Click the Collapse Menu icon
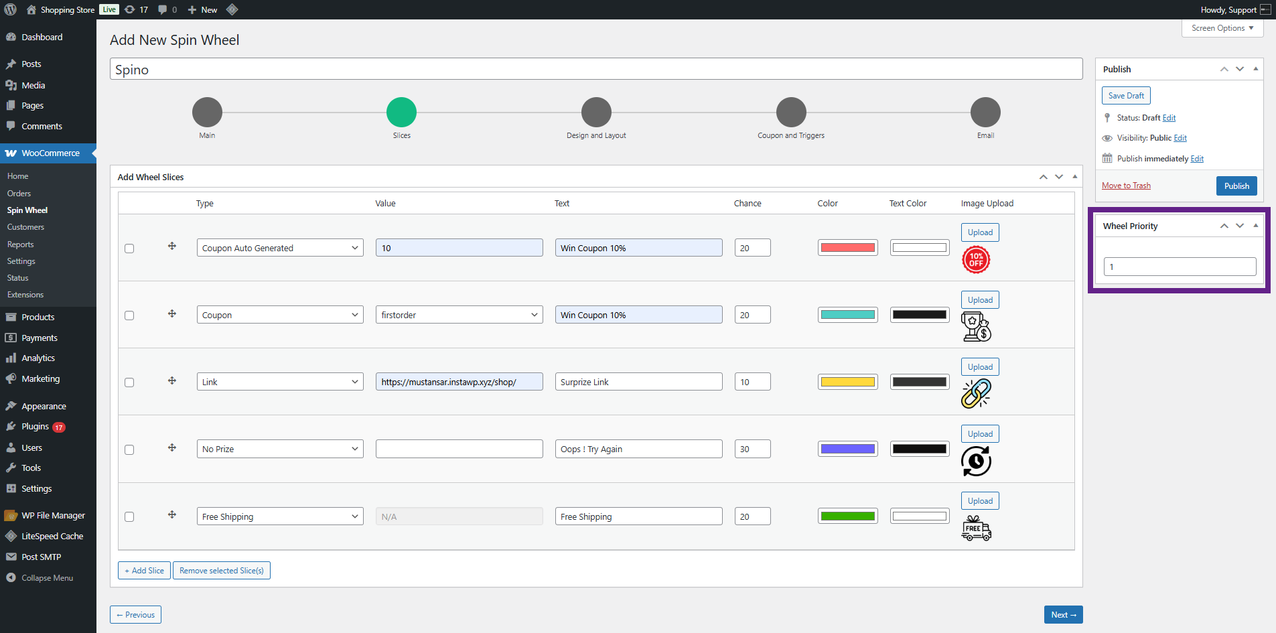 [11, 577]
